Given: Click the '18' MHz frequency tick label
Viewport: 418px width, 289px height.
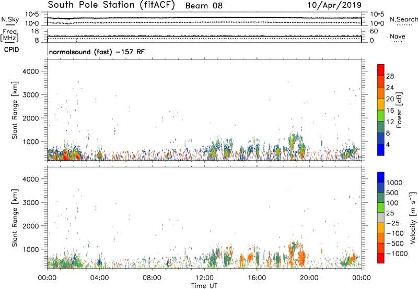Looking at the screenshot, I should [x=35, y=31].
